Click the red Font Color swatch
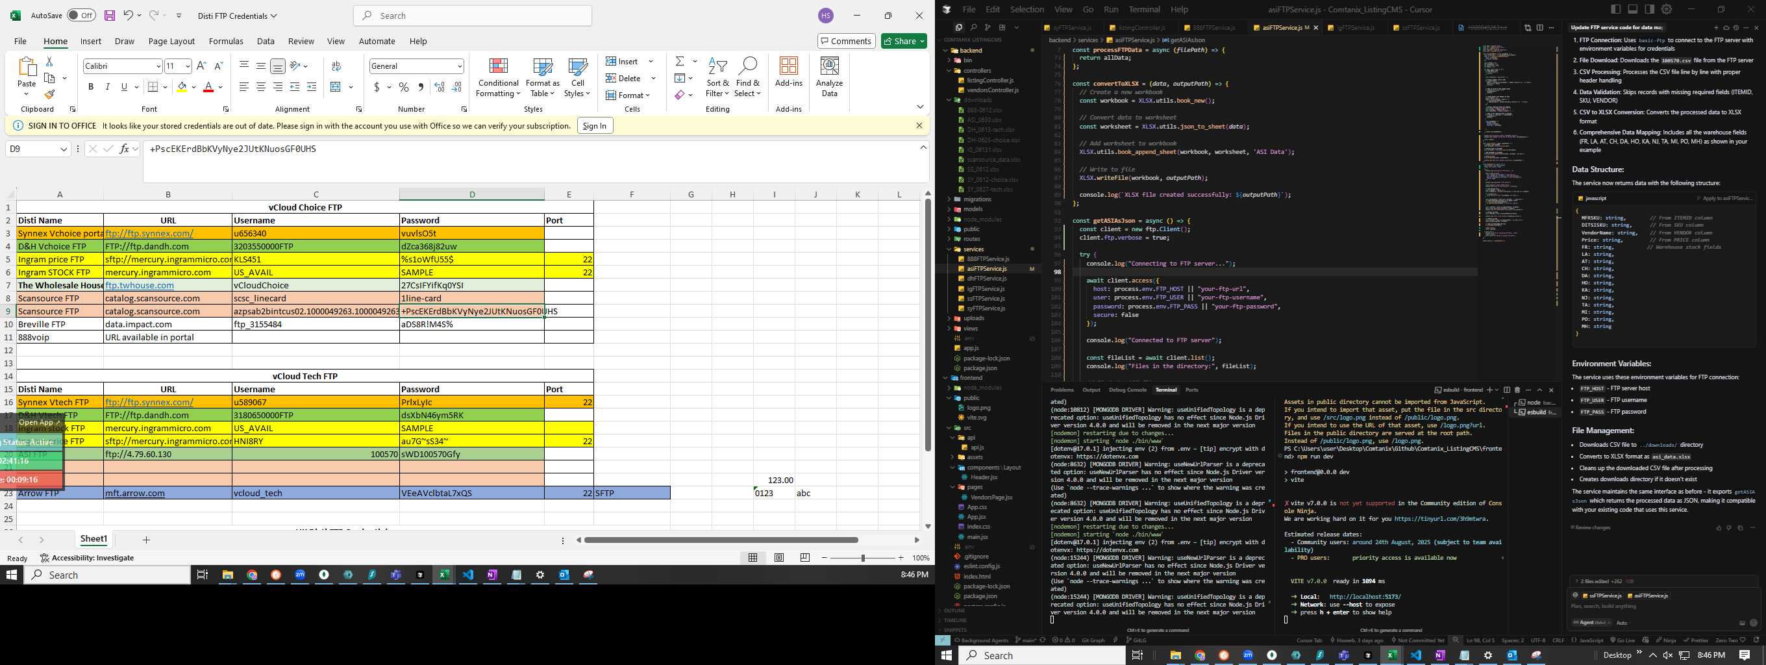 point(208,87)
